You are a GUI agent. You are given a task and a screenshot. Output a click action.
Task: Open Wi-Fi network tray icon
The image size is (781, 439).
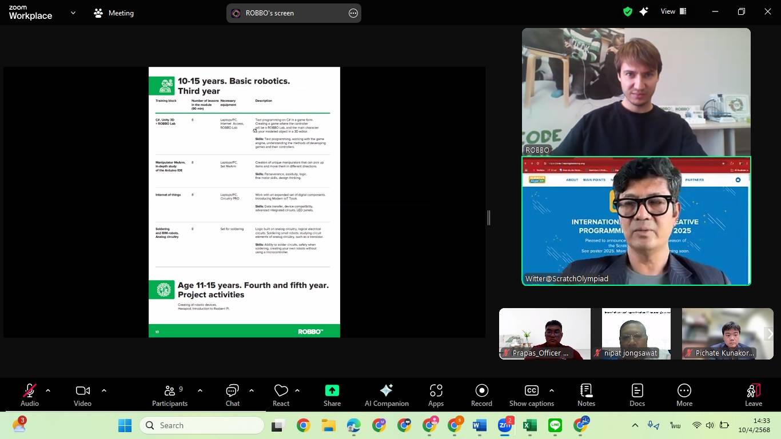click(x=696, y=425)
